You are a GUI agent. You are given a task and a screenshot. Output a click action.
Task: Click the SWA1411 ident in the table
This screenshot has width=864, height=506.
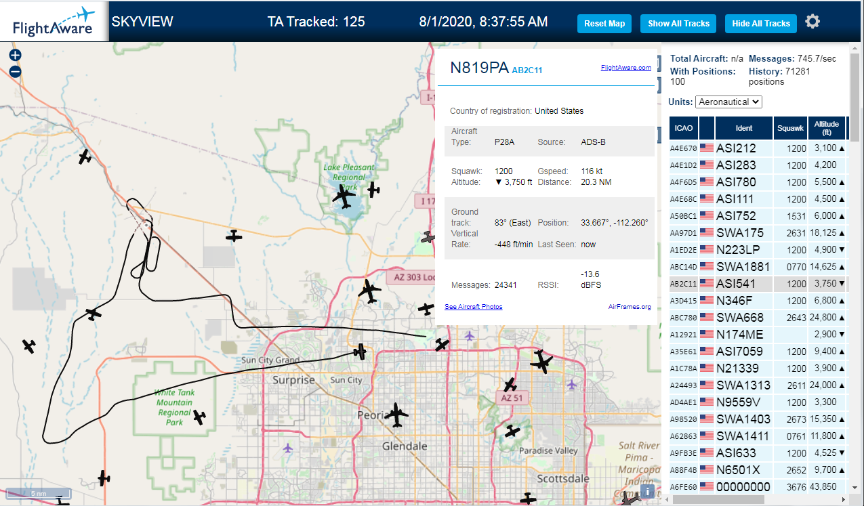click(x=743, y=436)
